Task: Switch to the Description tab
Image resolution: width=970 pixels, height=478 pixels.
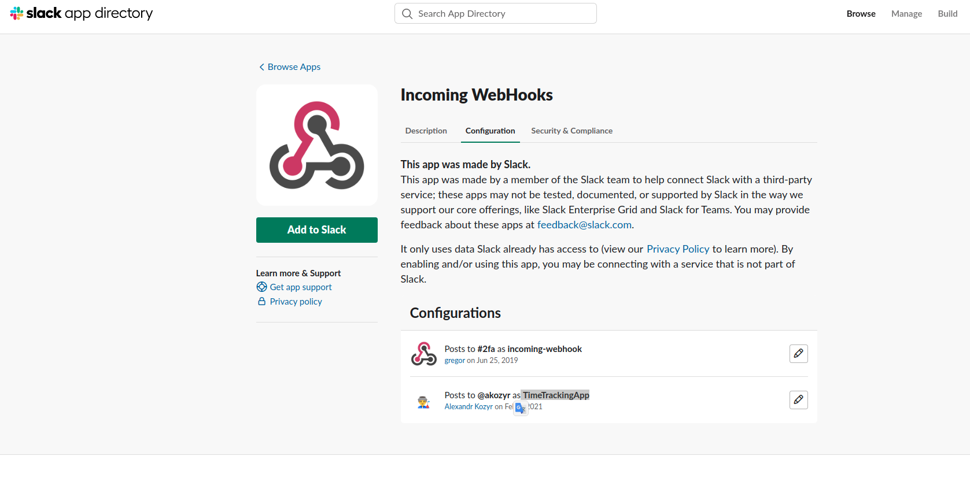Action: click(426, 131)
